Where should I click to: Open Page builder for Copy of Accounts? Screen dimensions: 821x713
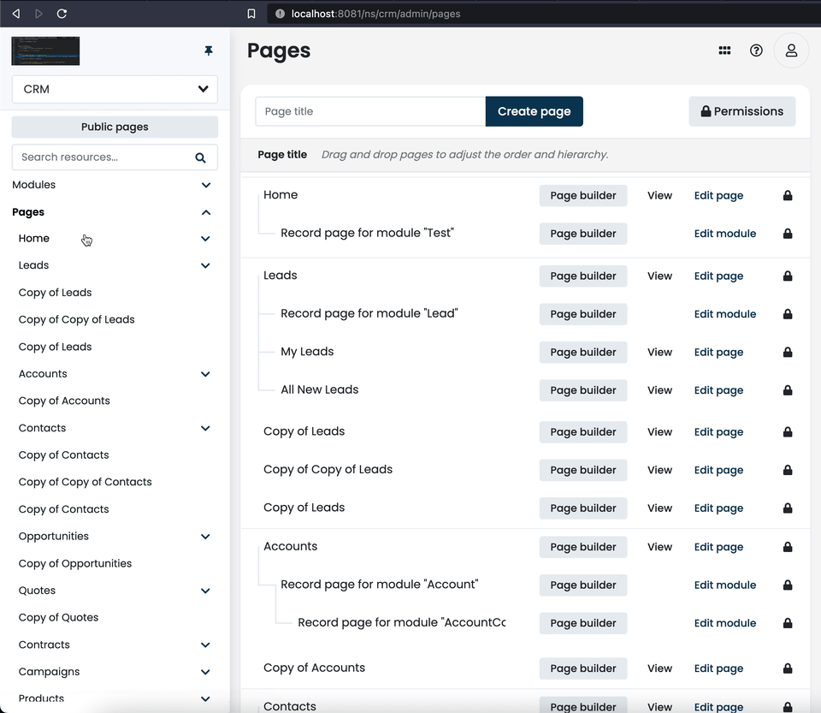583,668
